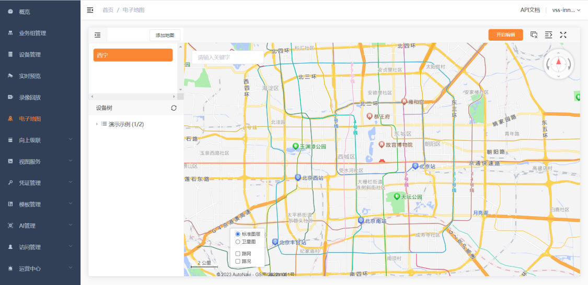The image size is (588, 285).
Task: Click the 实时预览 sidebar icon
Action: 10,76
